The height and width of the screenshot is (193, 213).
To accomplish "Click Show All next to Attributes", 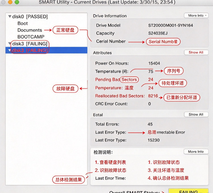I will (x=196, y=52).
